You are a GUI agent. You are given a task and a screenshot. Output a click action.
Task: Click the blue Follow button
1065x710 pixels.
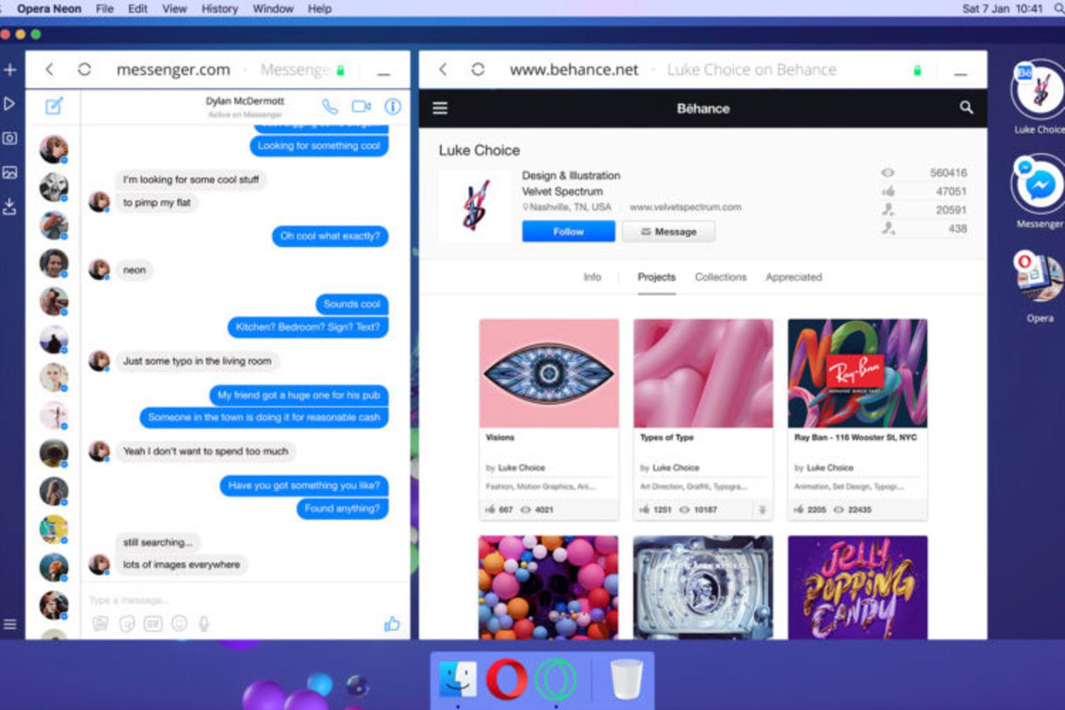pos(568,231)
